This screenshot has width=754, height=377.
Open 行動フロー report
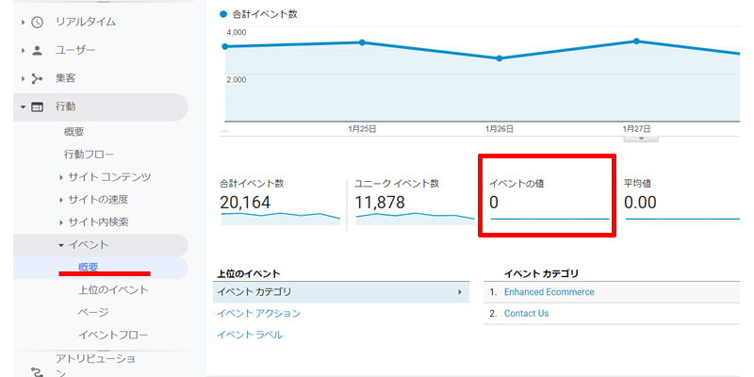point(89,155)
